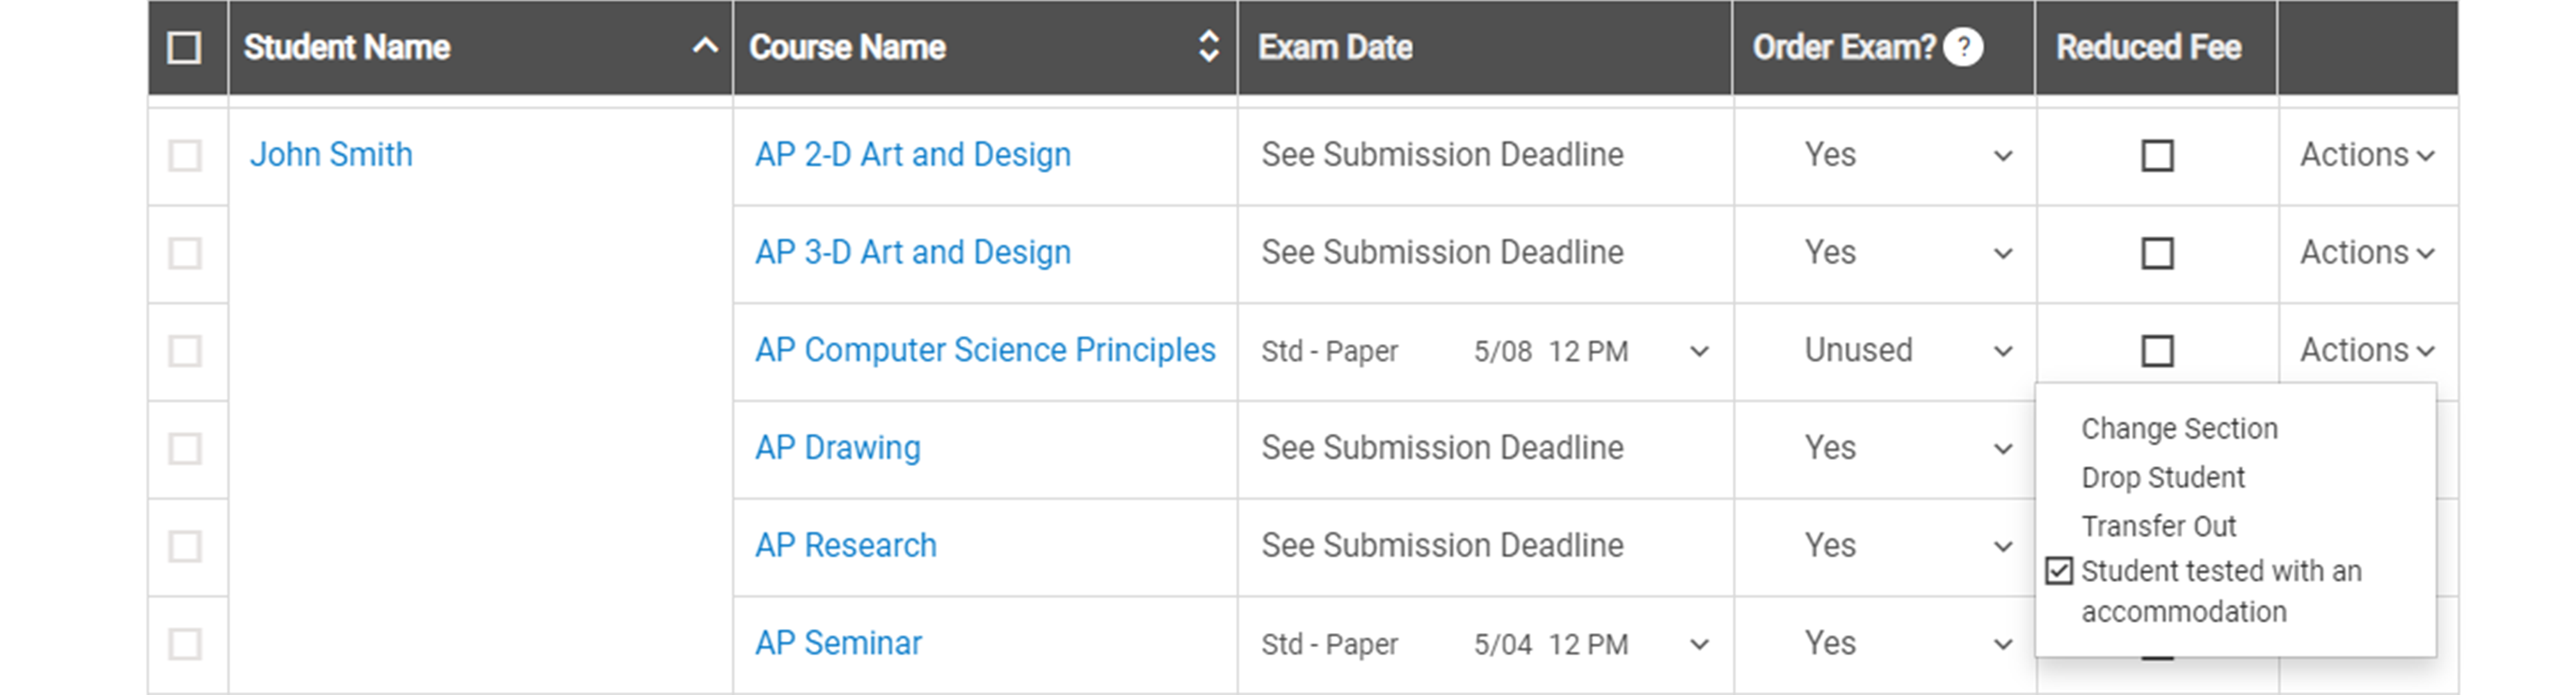Image resolution: width=2576 pixels, height=695 pixels.
Task: Open AP Computer Science Principles course link
Action: (980, 347)
